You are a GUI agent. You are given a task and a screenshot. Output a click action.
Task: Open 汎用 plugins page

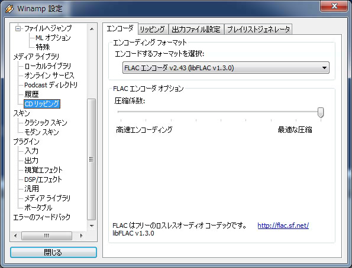(31, 189)
